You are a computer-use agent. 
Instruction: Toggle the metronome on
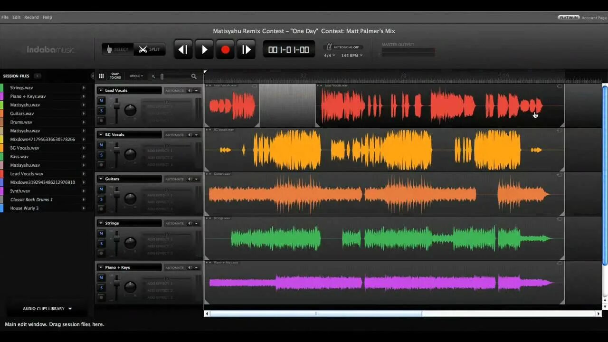click(x=343, y=47)
